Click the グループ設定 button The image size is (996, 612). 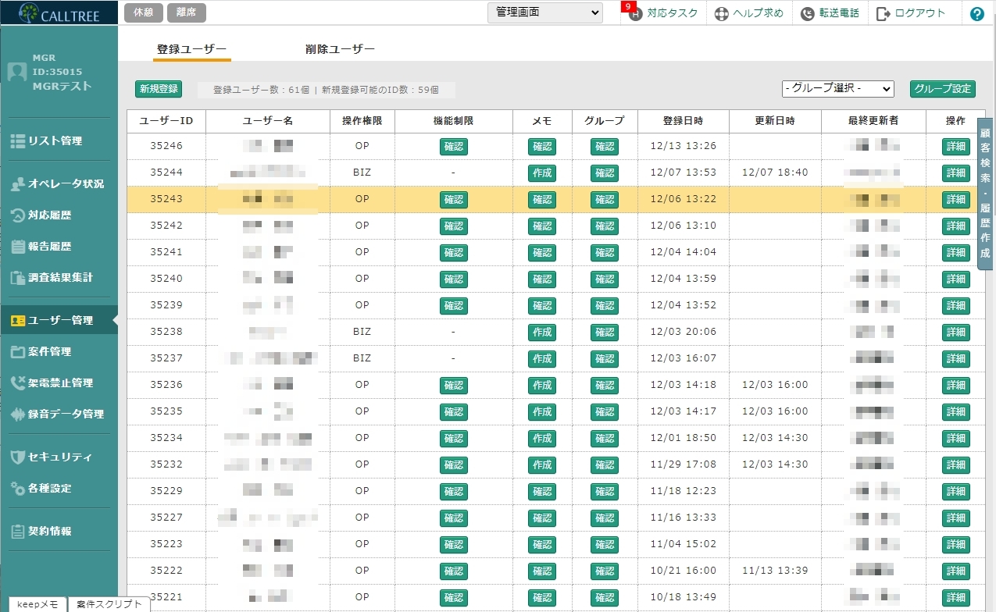tap(943, 89)
